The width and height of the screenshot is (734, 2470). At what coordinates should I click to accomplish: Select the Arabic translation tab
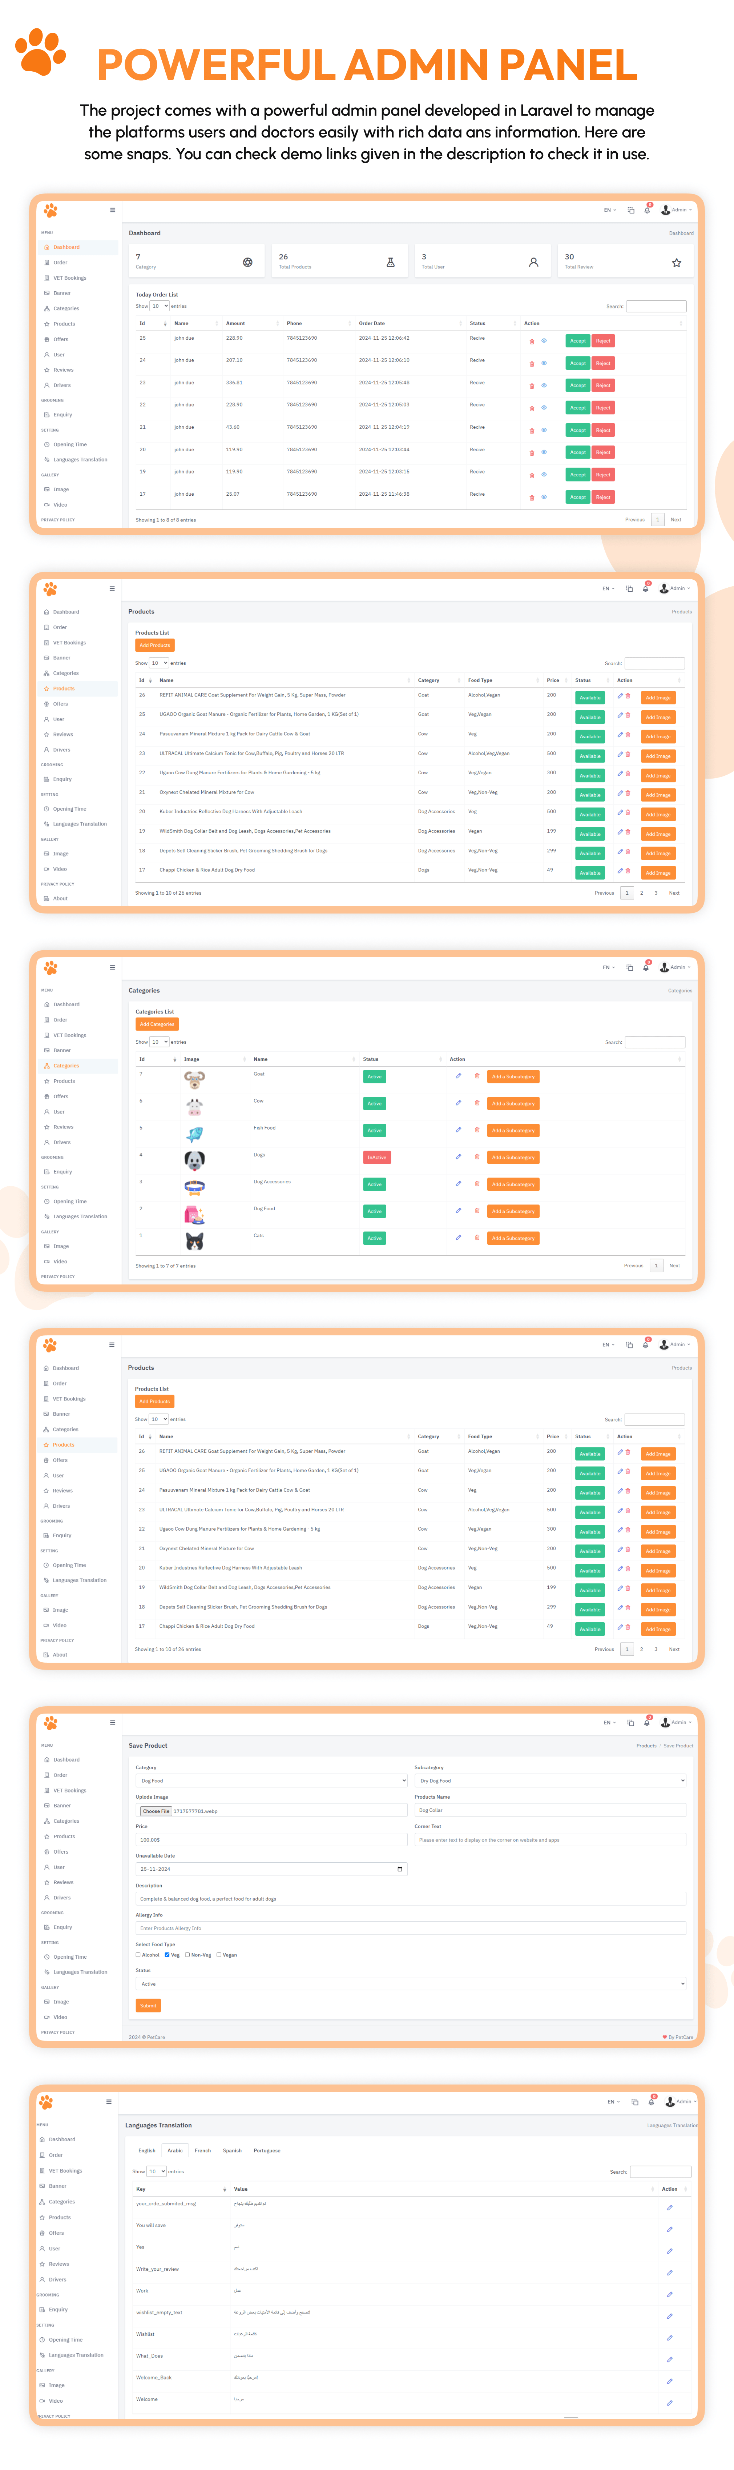point(176,2151)
